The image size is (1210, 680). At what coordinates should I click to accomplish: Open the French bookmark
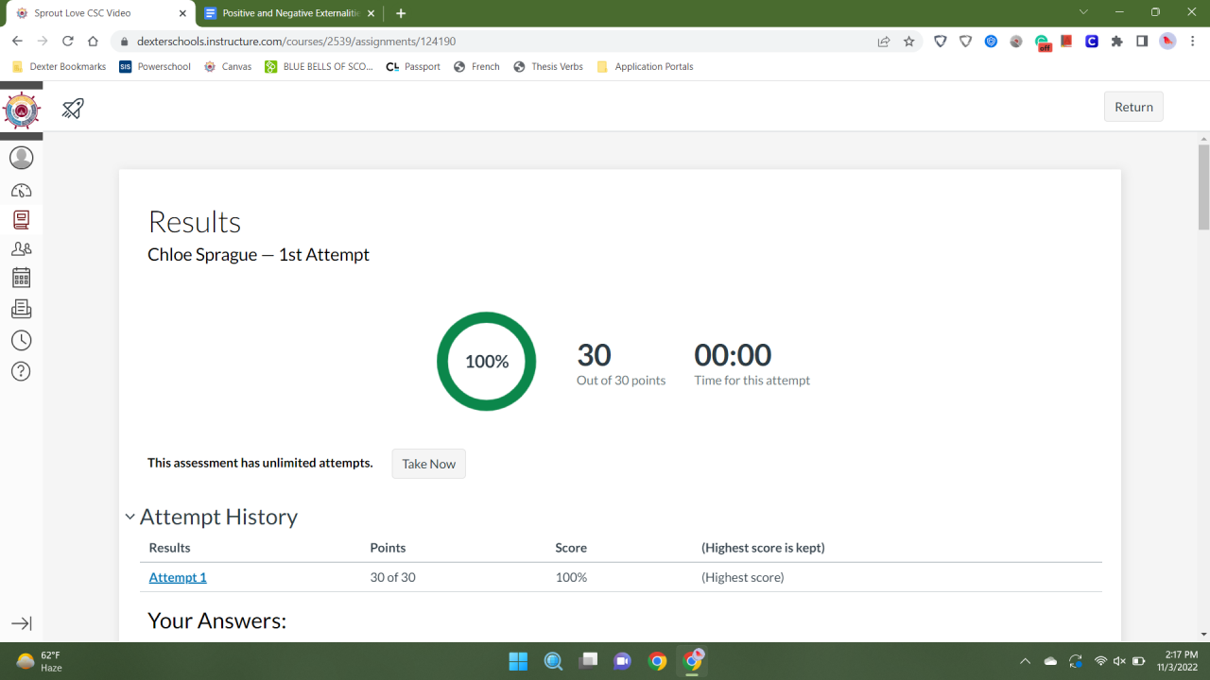coord(476,67)
